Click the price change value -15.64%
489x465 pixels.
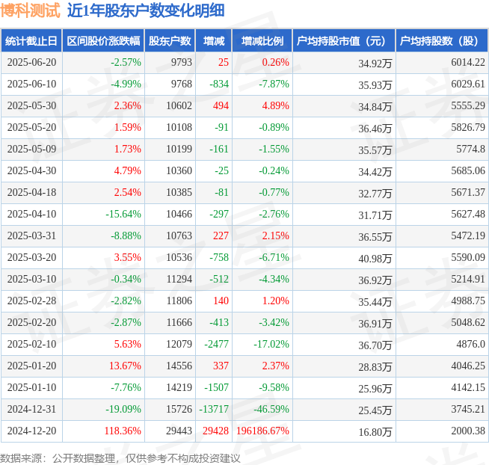tap(123, 214)
